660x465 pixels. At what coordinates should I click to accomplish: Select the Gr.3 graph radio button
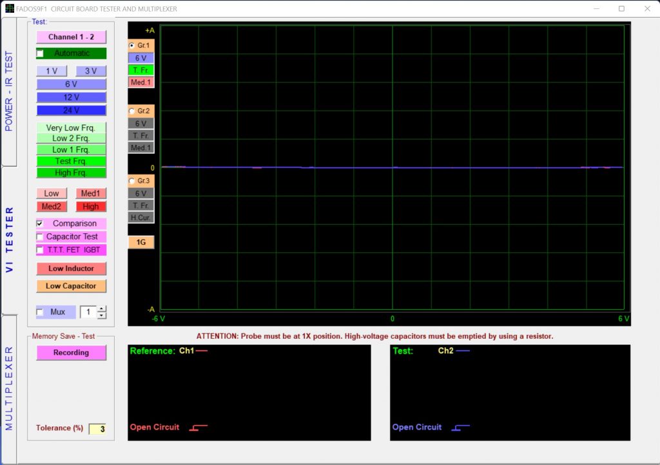(x=132, y=181)
